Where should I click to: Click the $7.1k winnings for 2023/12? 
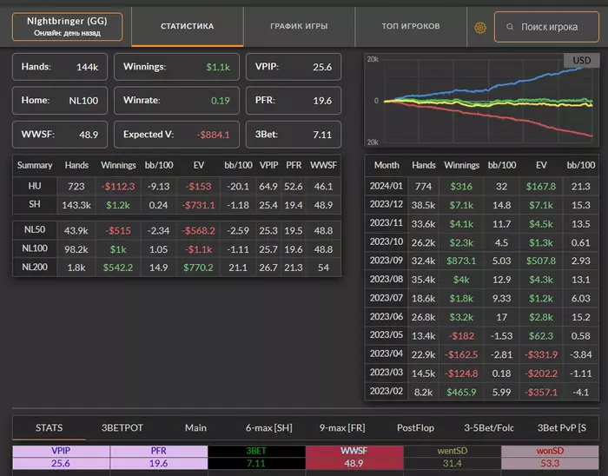pos(461,205)
